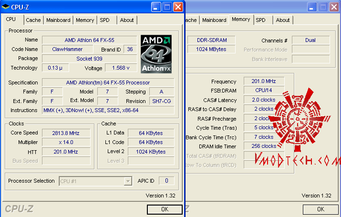
Task: Open the Processor Selection CPU #1 dropdown
Action: (x=128, y=181)
